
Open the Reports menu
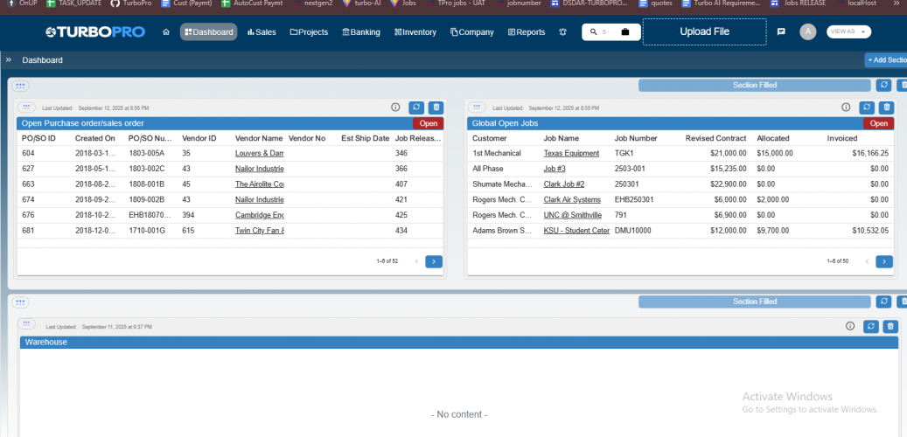coord(527,31)
